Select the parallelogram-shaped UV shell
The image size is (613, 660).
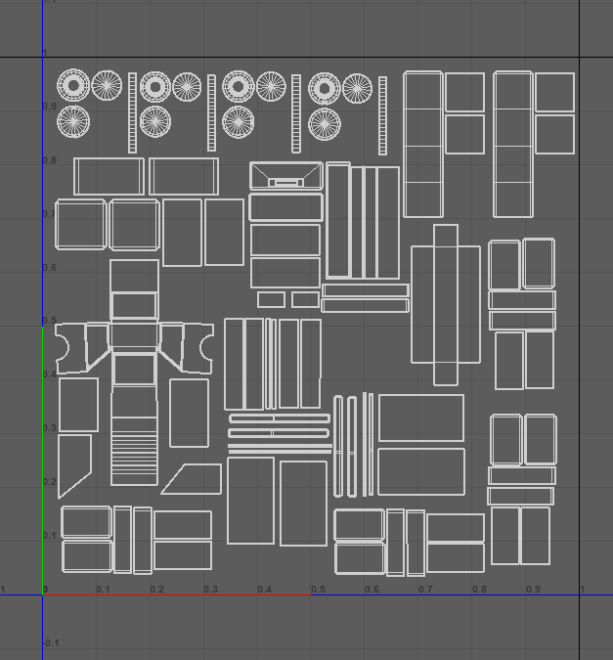[x=193, y=479]
